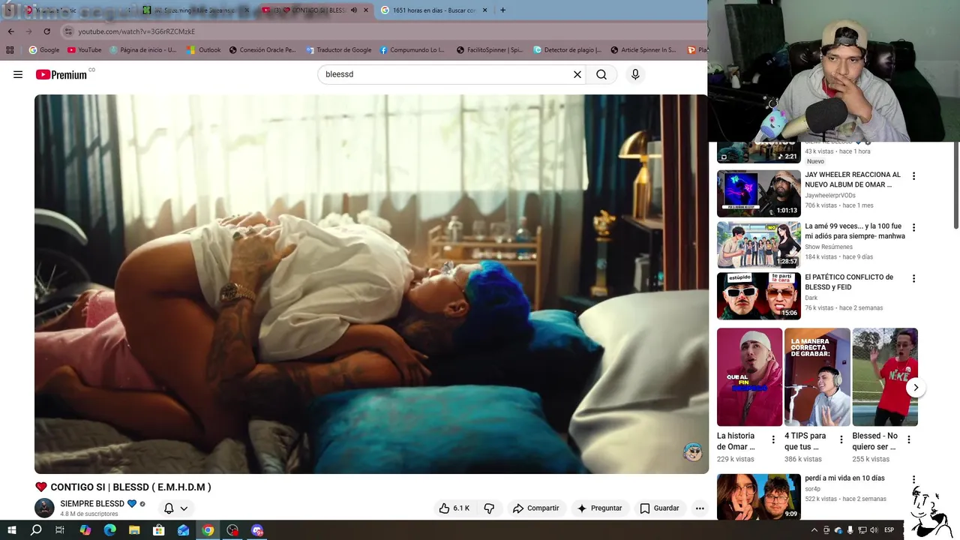Viewport: 960px width, 540px height.
Task: Clear the blessd search text
Action: tap(577, 74)
